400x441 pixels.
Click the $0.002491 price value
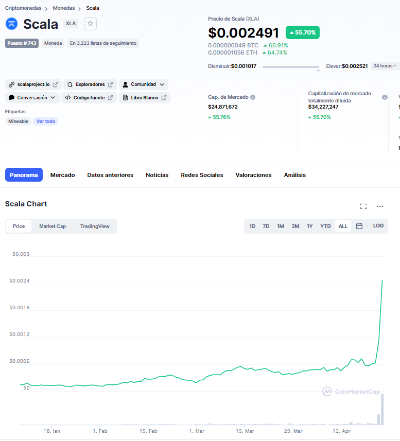pyautogui.click(x=244, y=32)
